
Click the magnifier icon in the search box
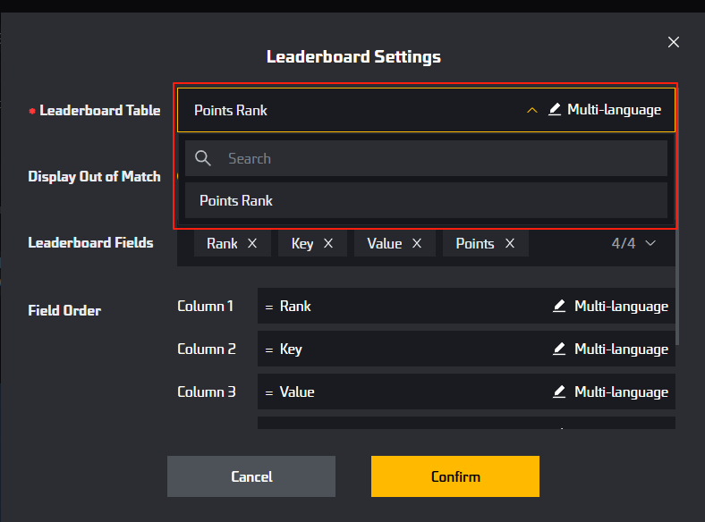[x=202, y=158]
